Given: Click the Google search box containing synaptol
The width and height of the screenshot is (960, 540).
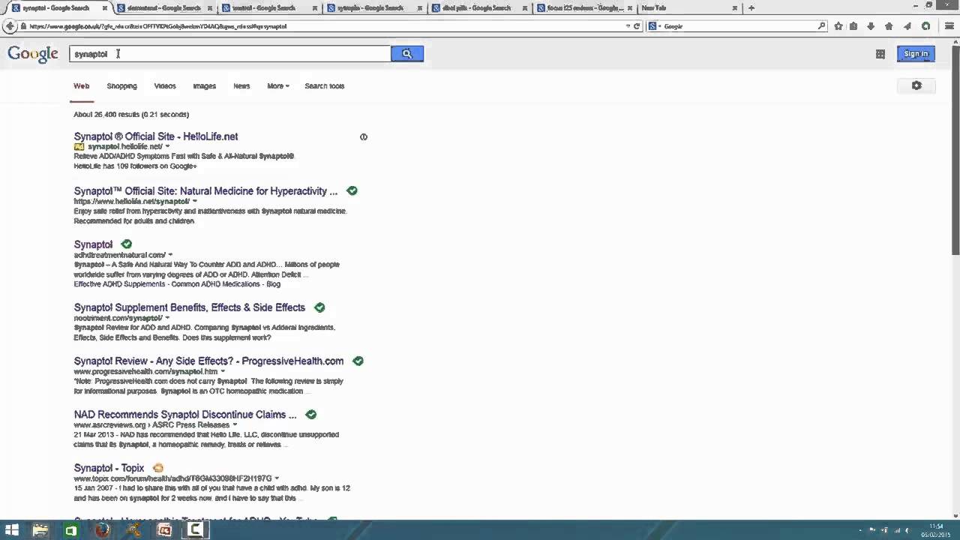Looking at the screenshot, I should coord(230,54).
